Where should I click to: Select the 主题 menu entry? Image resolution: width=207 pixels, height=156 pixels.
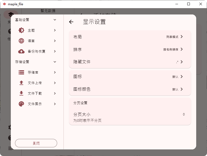[37, 30]
